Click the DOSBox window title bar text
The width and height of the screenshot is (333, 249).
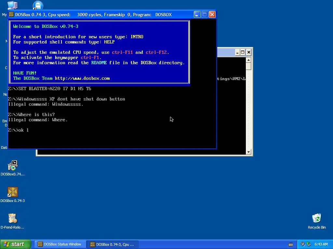(93, 15)
